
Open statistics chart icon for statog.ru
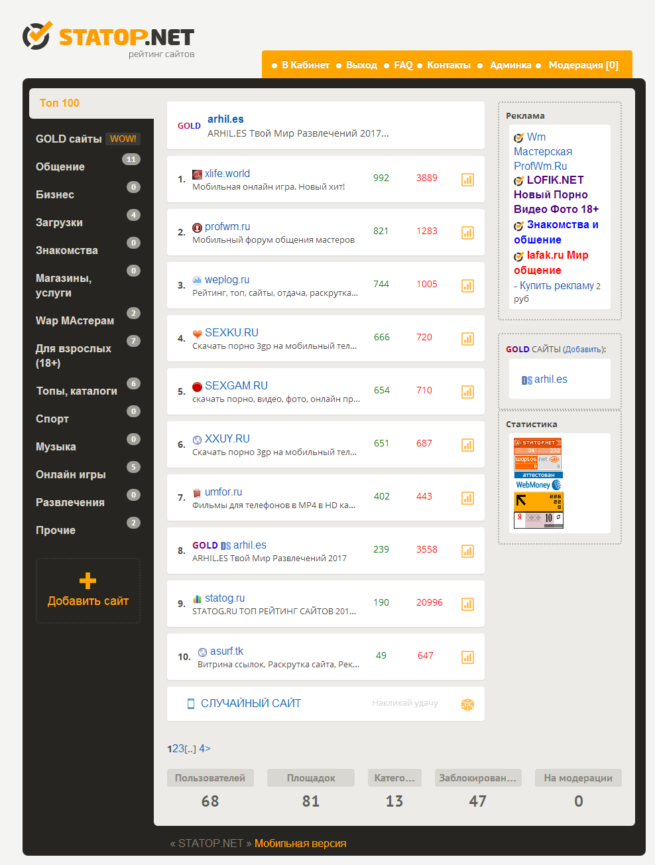click(467, 604)
